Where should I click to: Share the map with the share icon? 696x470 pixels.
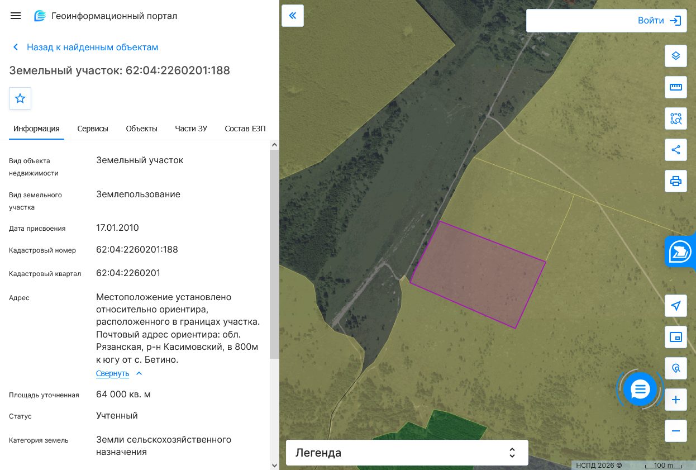676,150
